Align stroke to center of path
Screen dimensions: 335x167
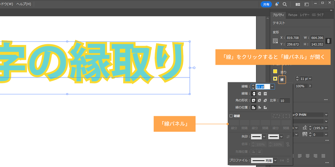pyautogui.click(x=254, y=108)
